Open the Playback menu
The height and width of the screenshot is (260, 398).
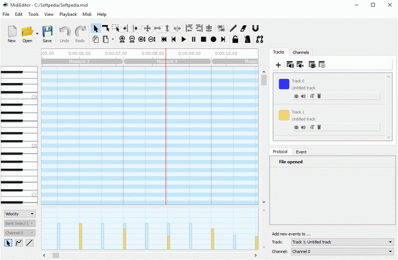point(68,14)
